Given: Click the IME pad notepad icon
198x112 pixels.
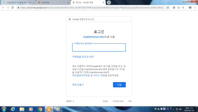Looking at the screenshot, I should point(164,109).
